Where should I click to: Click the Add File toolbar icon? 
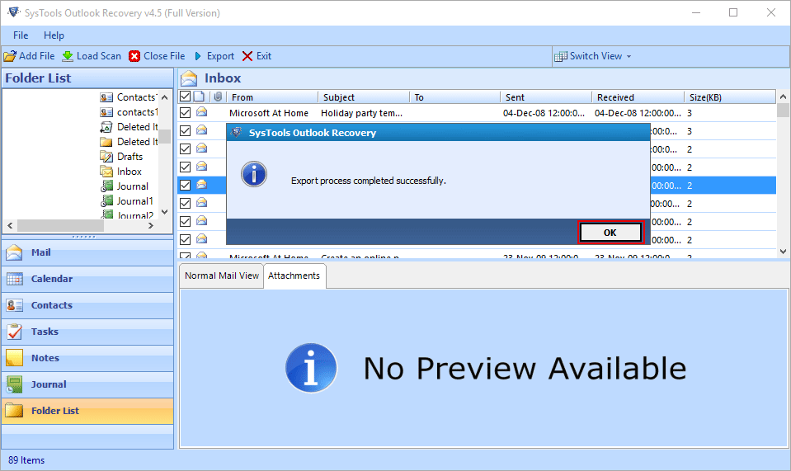coord(10,56)
